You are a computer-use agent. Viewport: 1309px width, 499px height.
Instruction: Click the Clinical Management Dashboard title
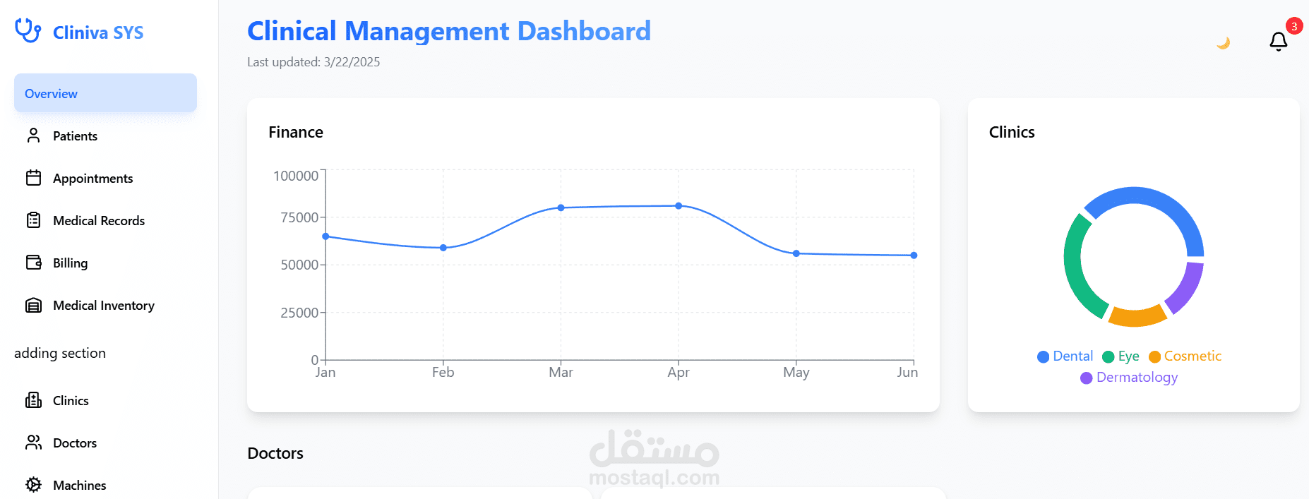[x=449, y=31]
